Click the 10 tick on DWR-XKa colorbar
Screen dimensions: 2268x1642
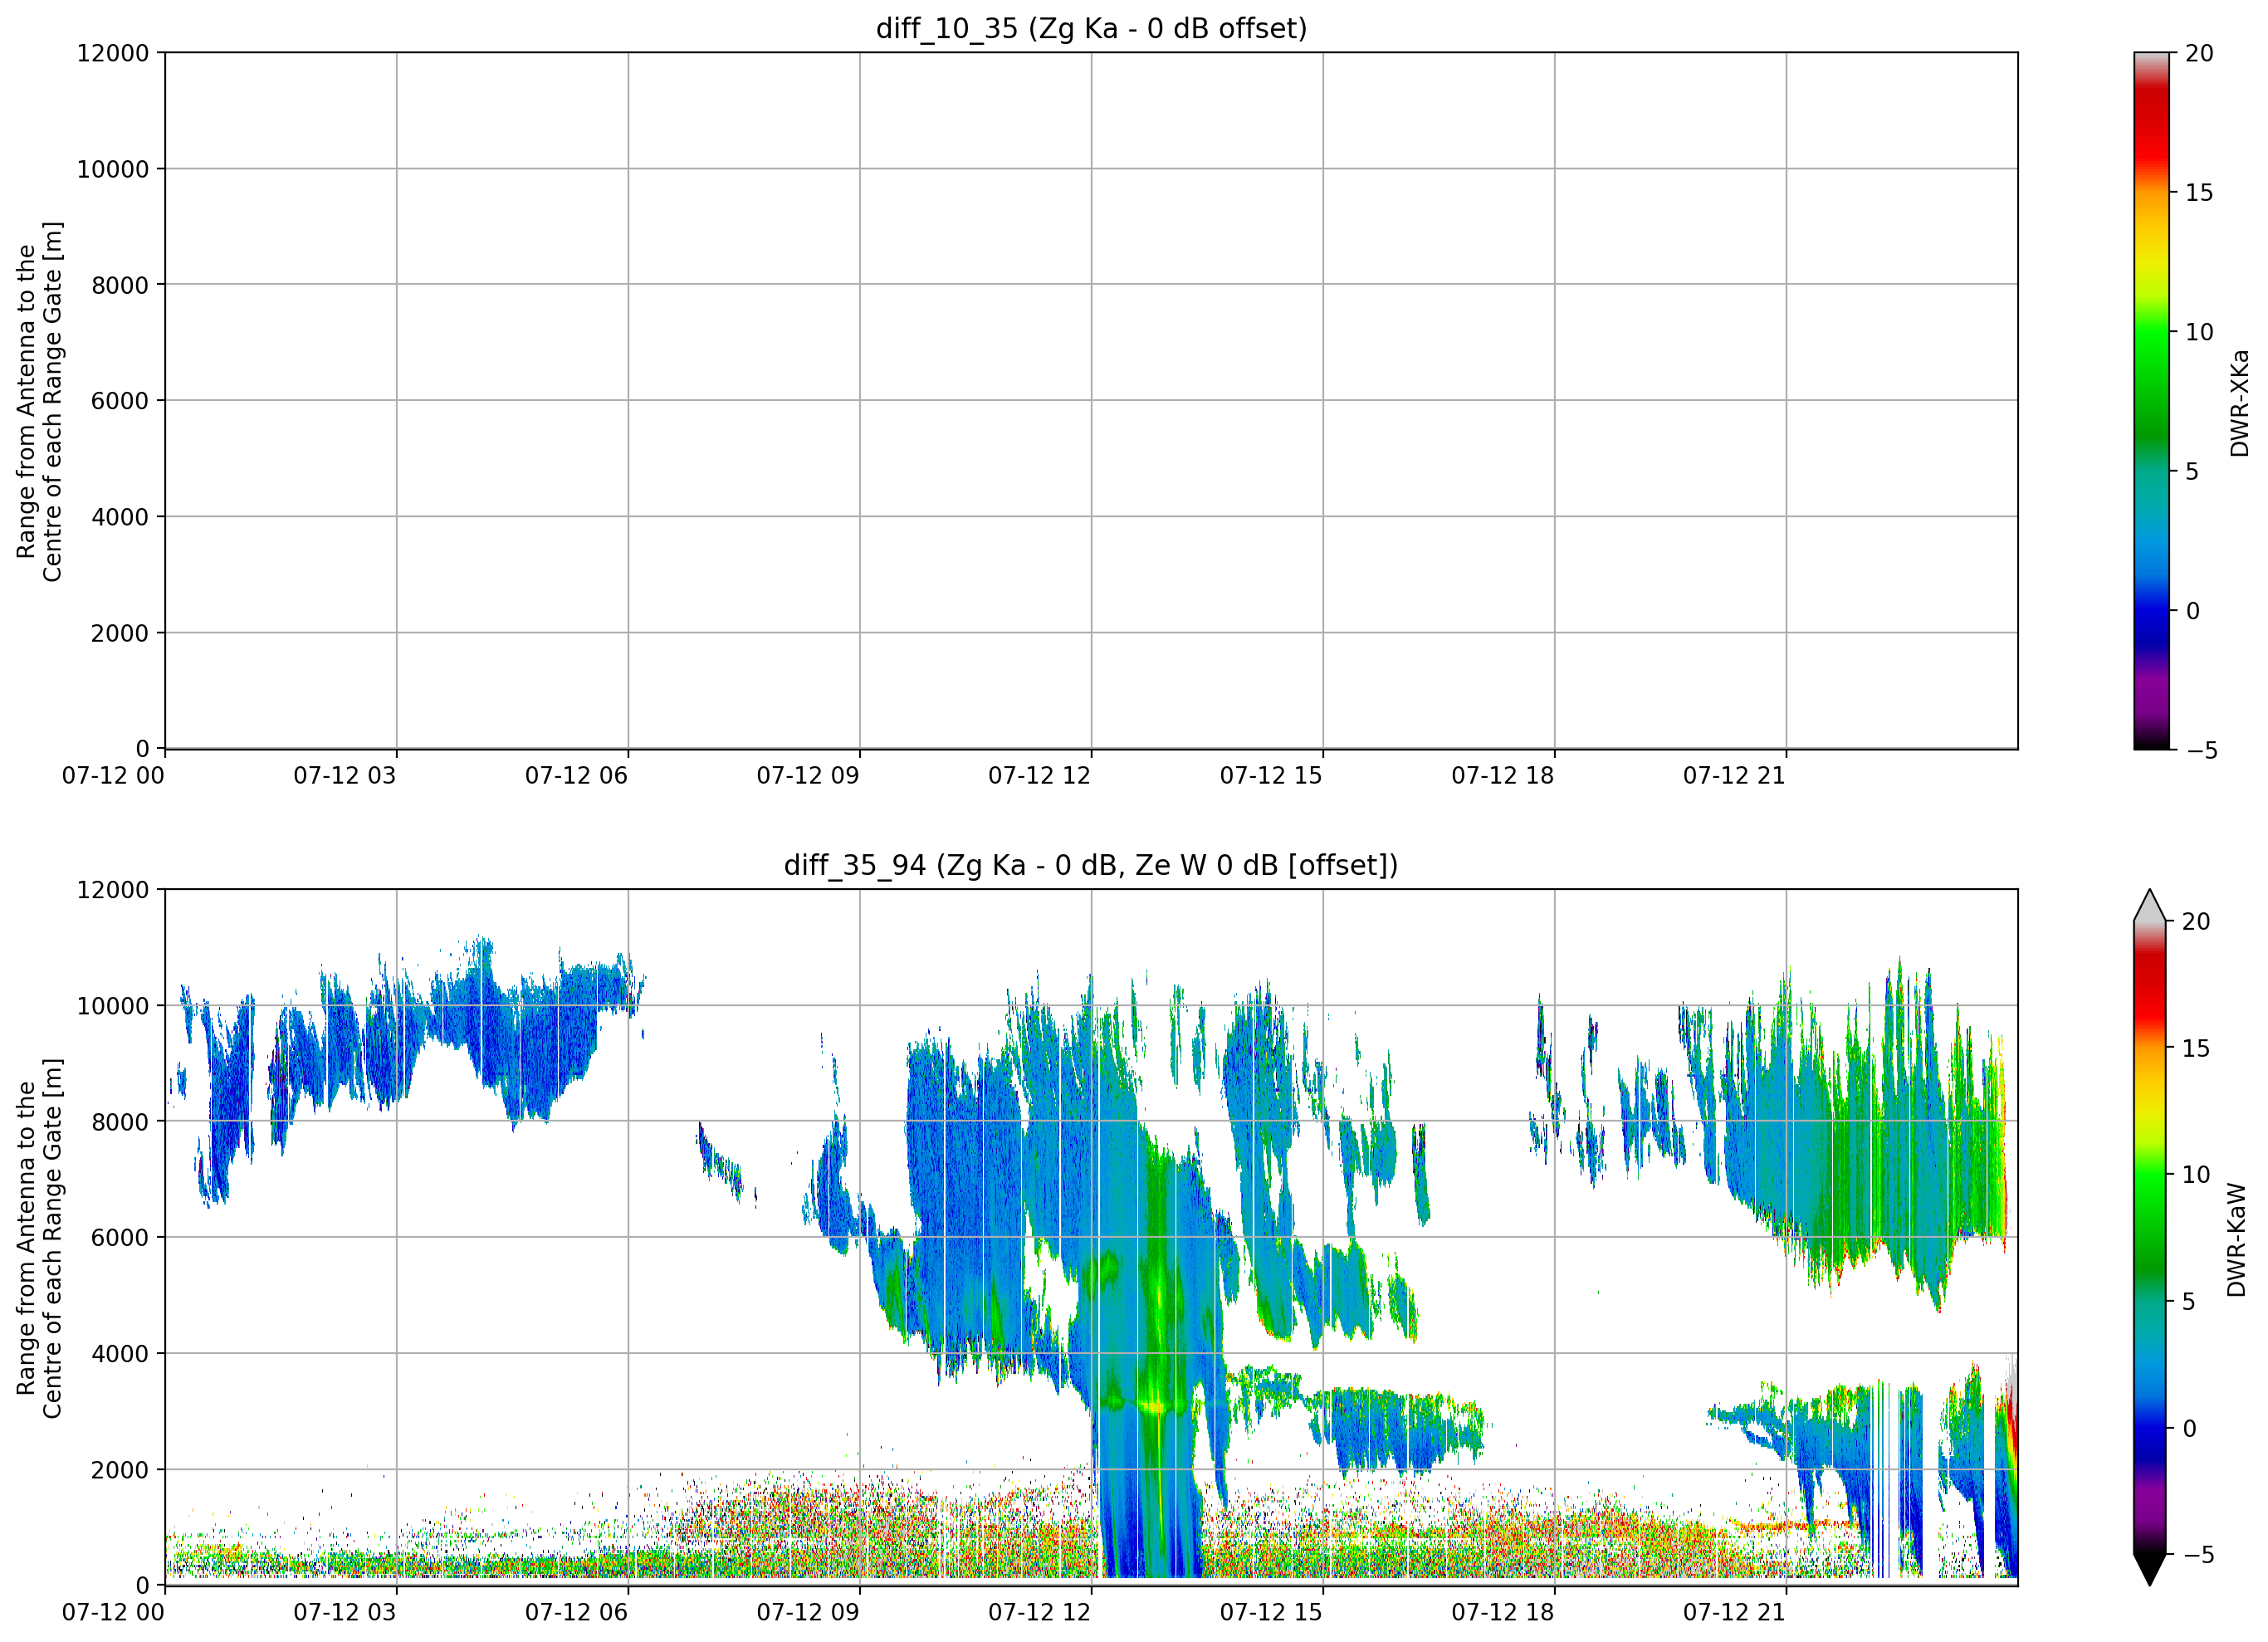(2199, 332)
